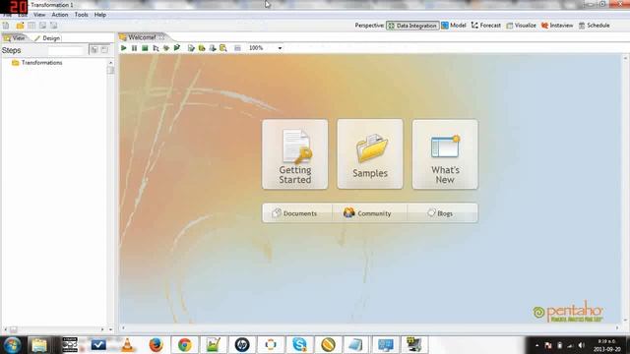Viewport: 630px width, 354px height.
Task: Switch to the Design tab in side panel
Action: click(x=47, y=38)
